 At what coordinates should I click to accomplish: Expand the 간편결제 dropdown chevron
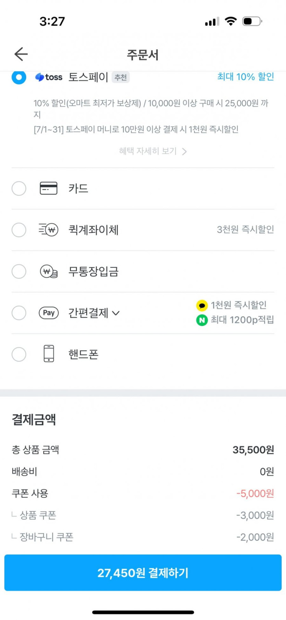point(116,313)
